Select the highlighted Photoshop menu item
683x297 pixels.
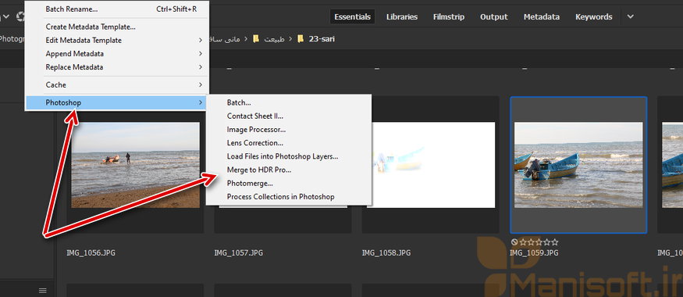pyautogui.click(x=117, y=102)
